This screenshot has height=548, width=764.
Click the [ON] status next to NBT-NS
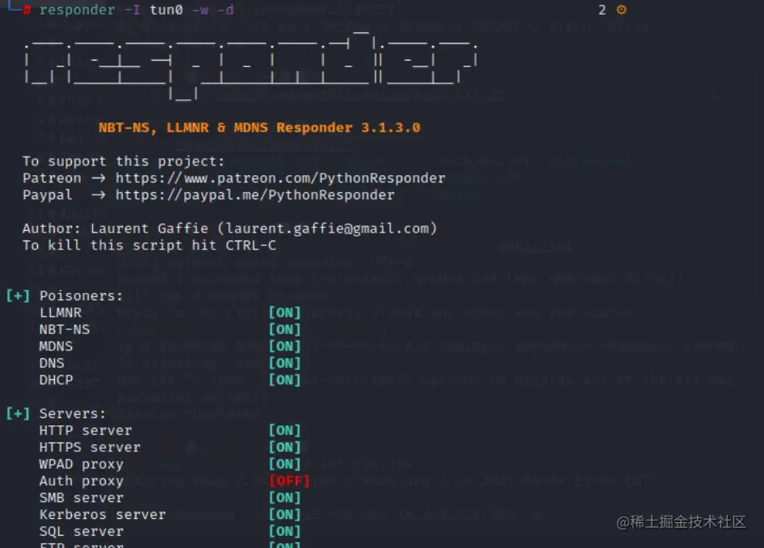coord(284,329)
